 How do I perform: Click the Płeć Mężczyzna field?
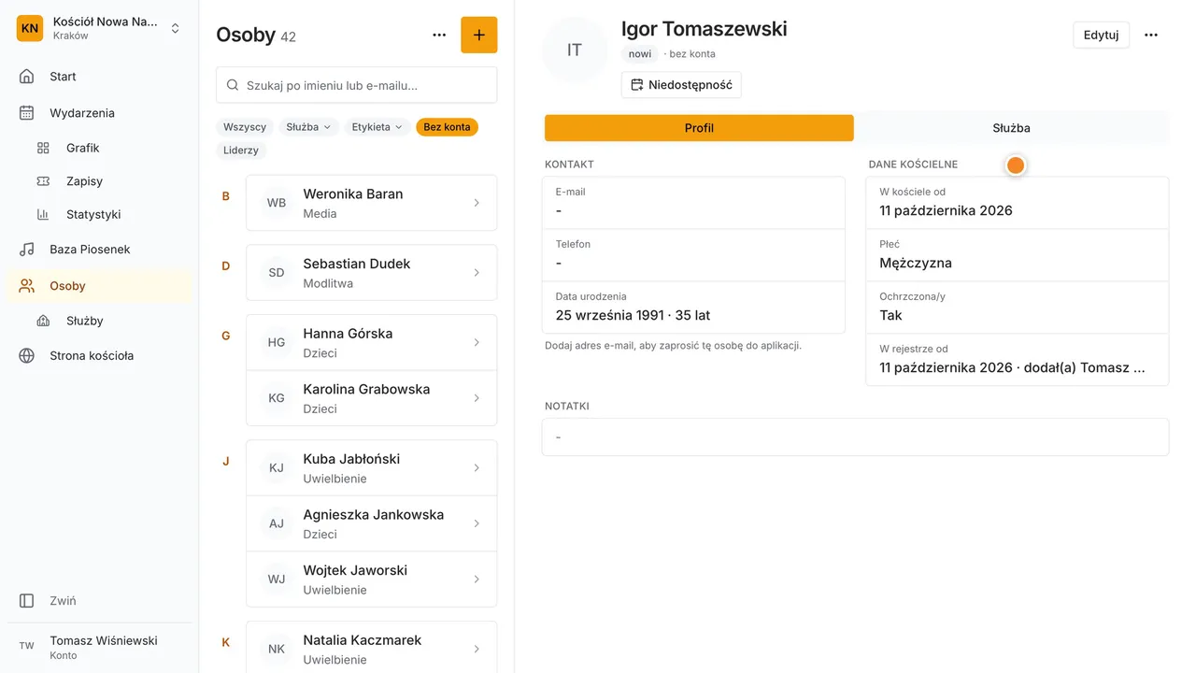tap(1018, 255)
